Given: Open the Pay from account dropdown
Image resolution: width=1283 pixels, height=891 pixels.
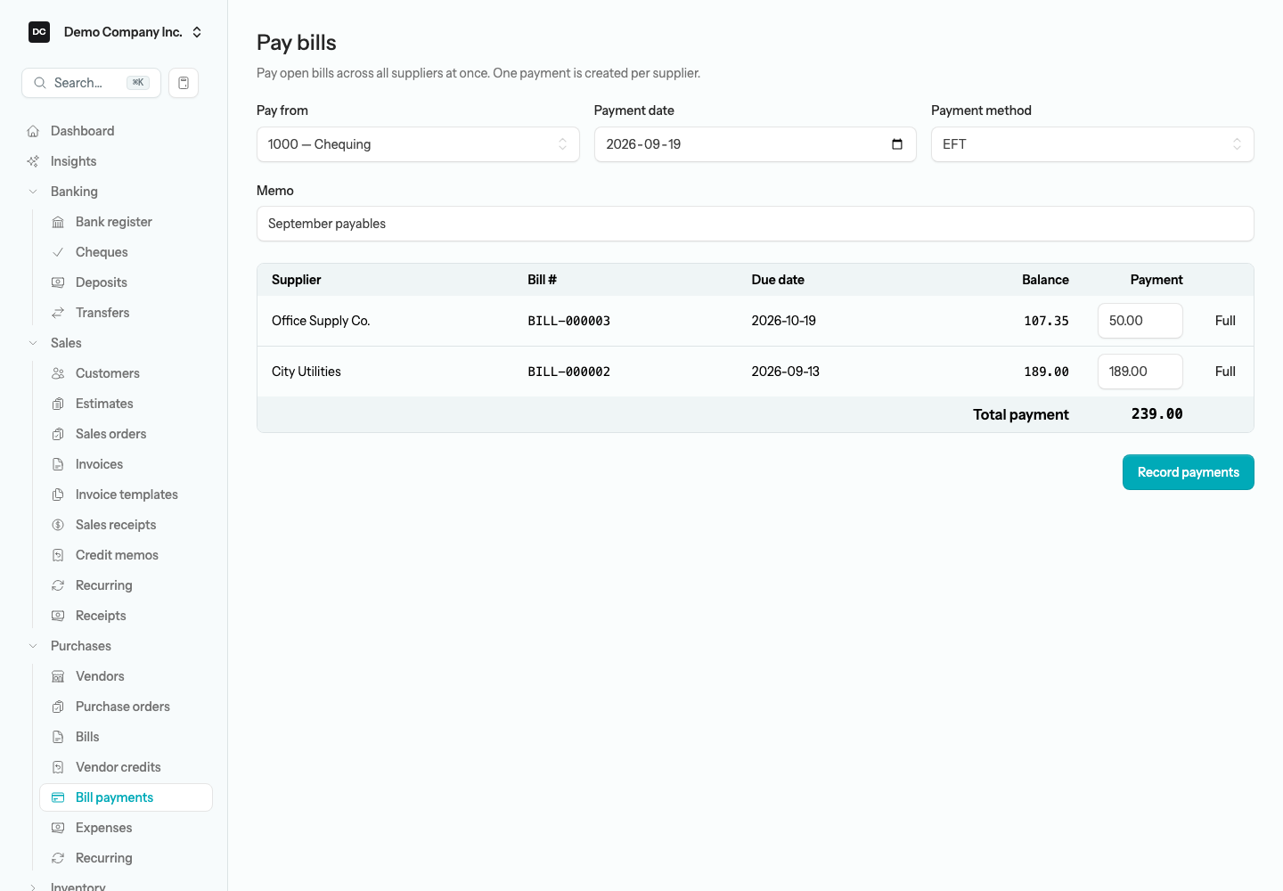Looking at the screenshot, I should [418, 144].
